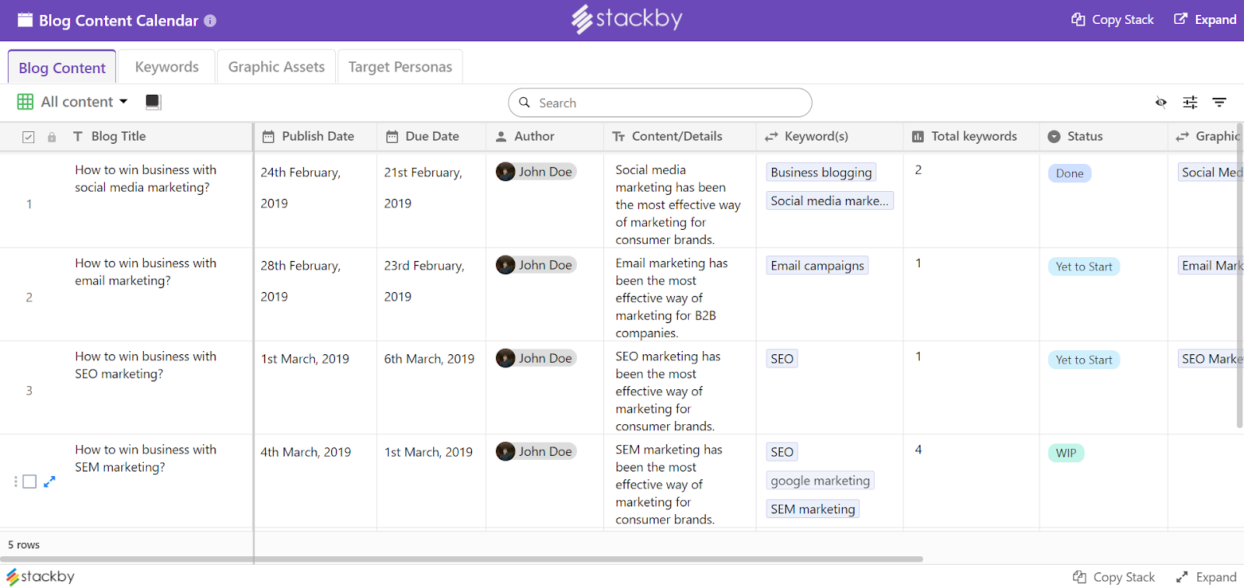Toggle the select-all rows checkbox
This screenshot has width=1244, height=588.
(x=29, y=137)
